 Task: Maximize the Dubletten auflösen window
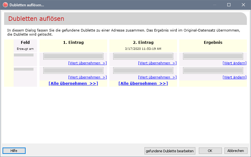coord(229,5)
